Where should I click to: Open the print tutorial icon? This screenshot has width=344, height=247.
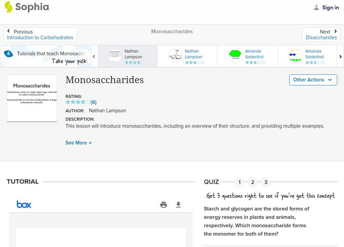point(164,205)
